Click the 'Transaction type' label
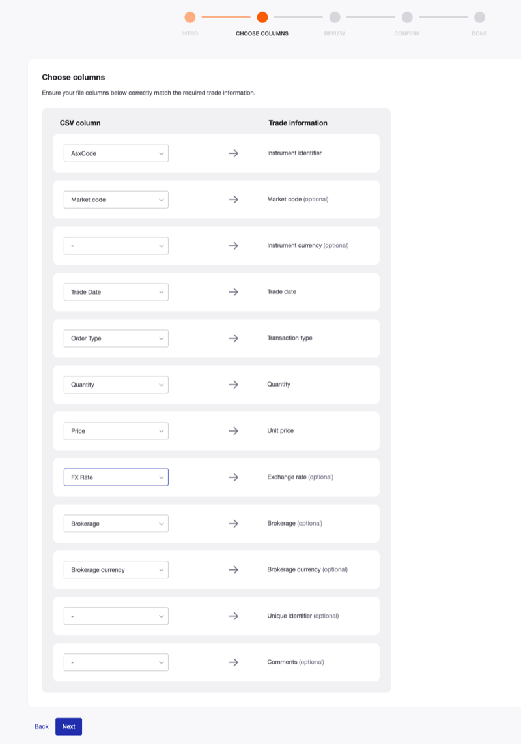This screenshot has height=744, width=521. [x=290, y=338]
